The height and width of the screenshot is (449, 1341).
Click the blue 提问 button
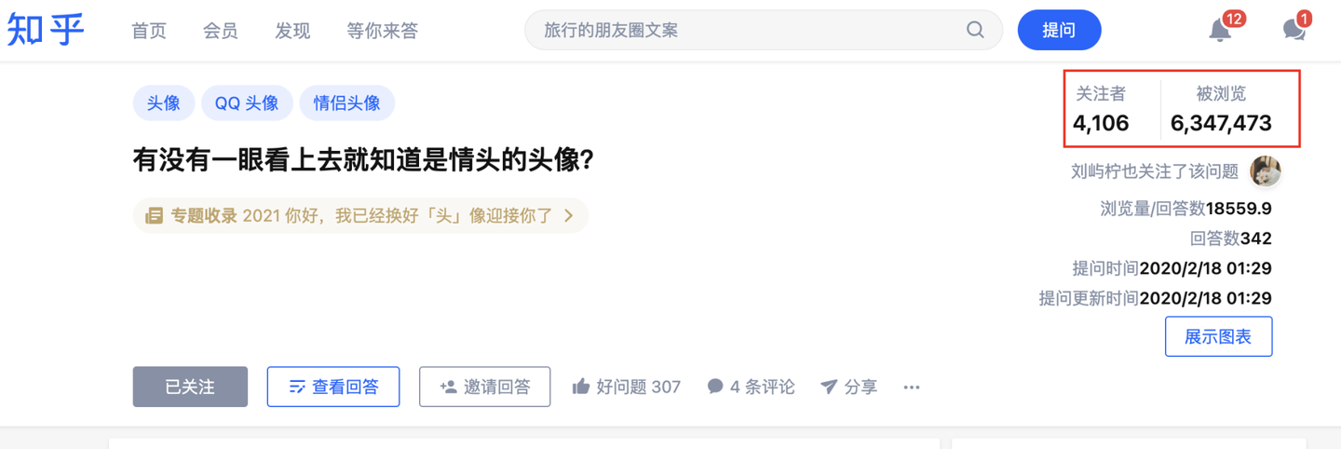coord(1060,30)
